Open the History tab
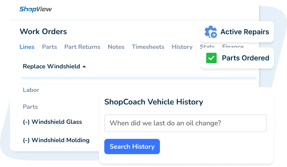The width and height of the screenshot is (287, 167). click(x=182, y=47)
